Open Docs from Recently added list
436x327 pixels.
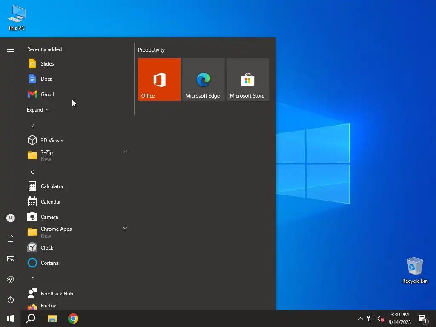coord(77,79)
